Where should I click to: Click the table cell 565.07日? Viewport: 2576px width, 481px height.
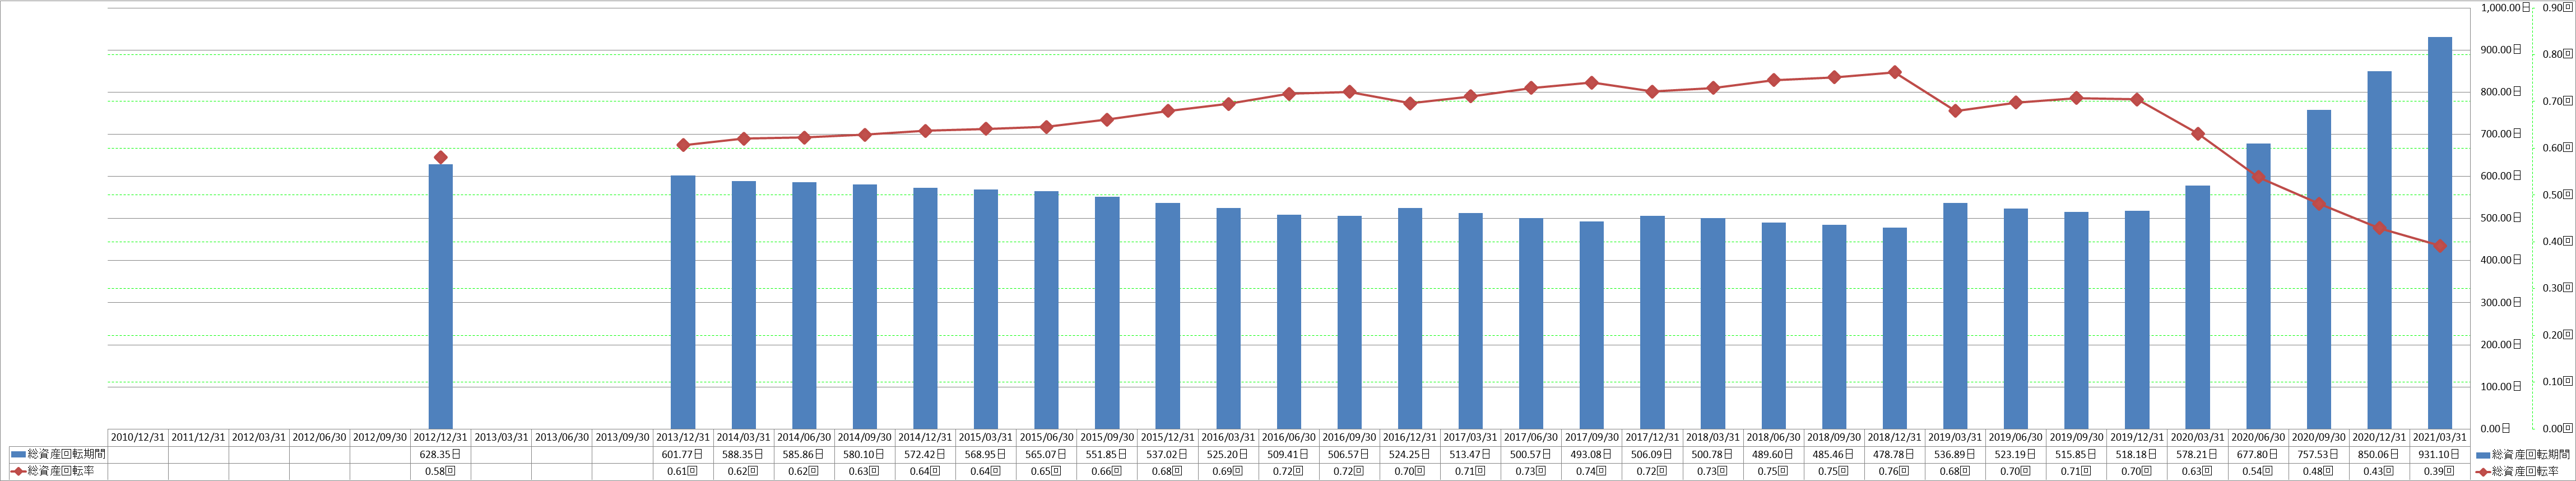pos(1046,454)
